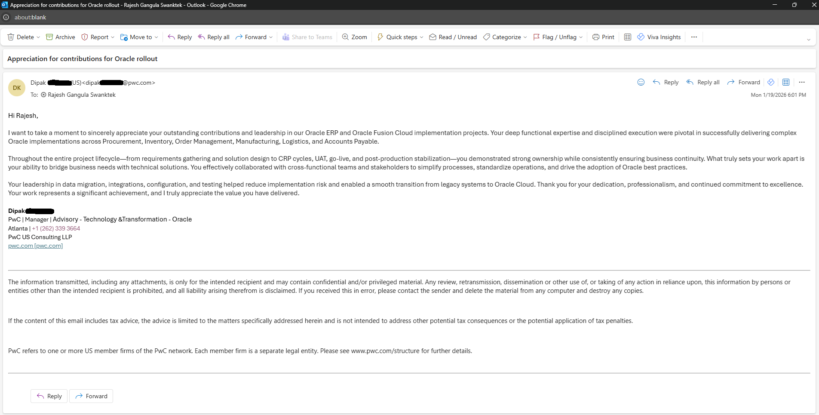Click the Forward button at message bottom
This screenshot has height=415, width=819.
pos(91,396)
